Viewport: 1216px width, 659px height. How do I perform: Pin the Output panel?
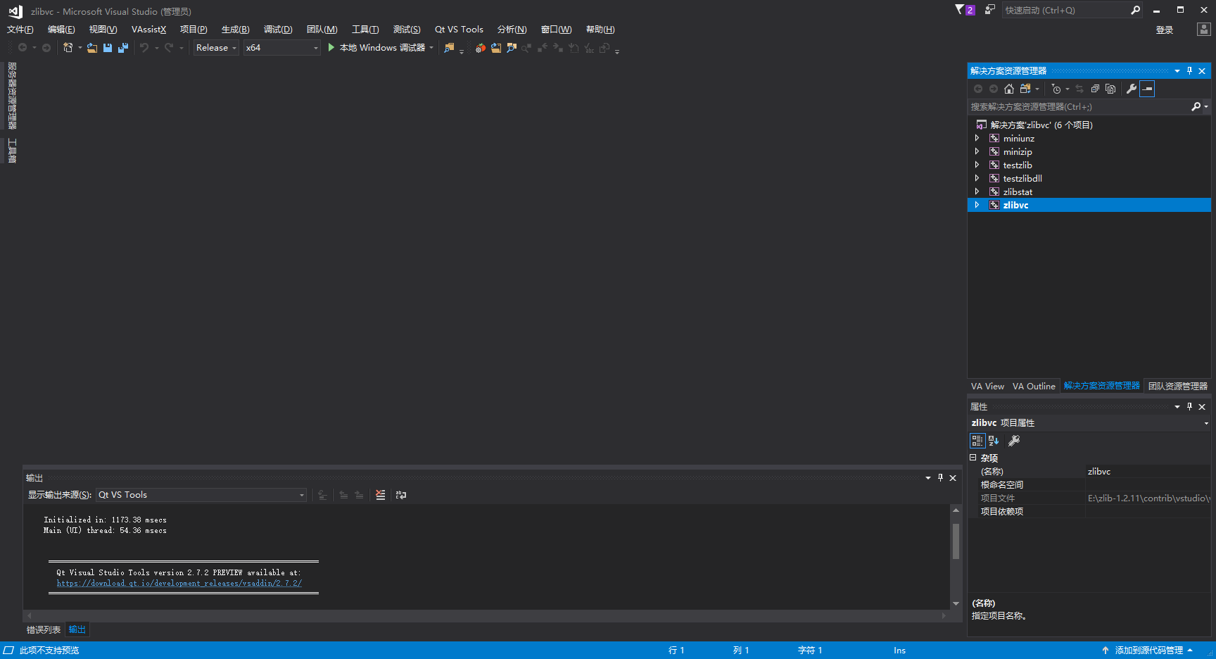pos(940,477)
